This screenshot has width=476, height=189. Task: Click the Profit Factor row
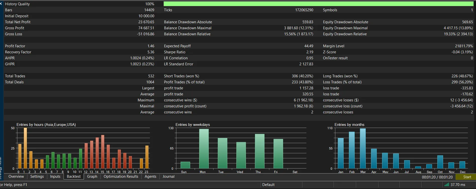click(80, 46)
